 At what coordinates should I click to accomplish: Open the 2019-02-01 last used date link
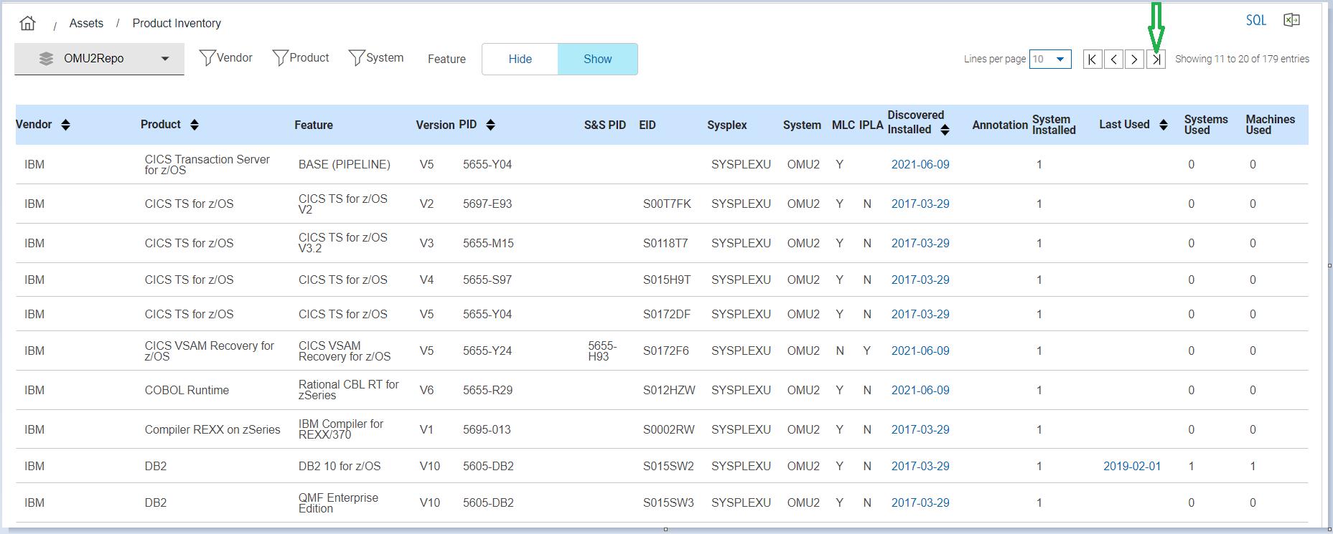tap(1132, 466)
